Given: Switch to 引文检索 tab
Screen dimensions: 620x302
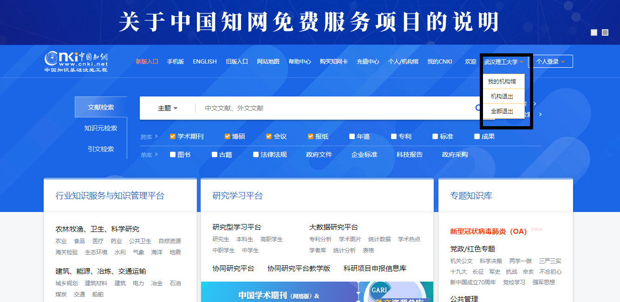Looking at the screenshot, I should click(x=101, y=149).
